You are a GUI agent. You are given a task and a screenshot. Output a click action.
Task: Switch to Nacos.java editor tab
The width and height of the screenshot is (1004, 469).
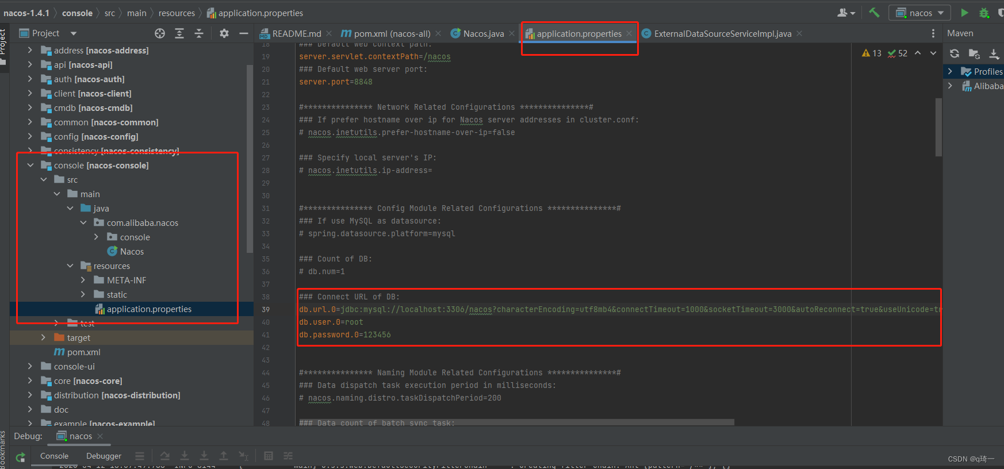tap(482, 33)
